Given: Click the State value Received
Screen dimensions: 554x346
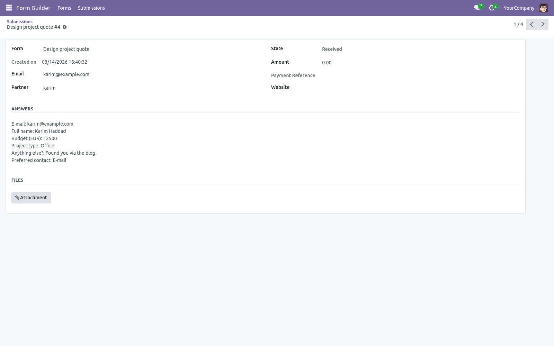Looking at the screenshot, I should [332, 49].
